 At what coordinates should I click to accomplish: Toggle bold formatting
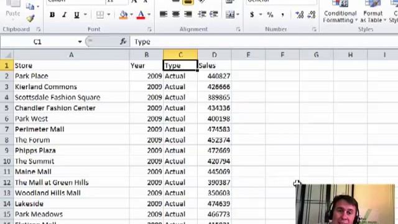point(52,15)
